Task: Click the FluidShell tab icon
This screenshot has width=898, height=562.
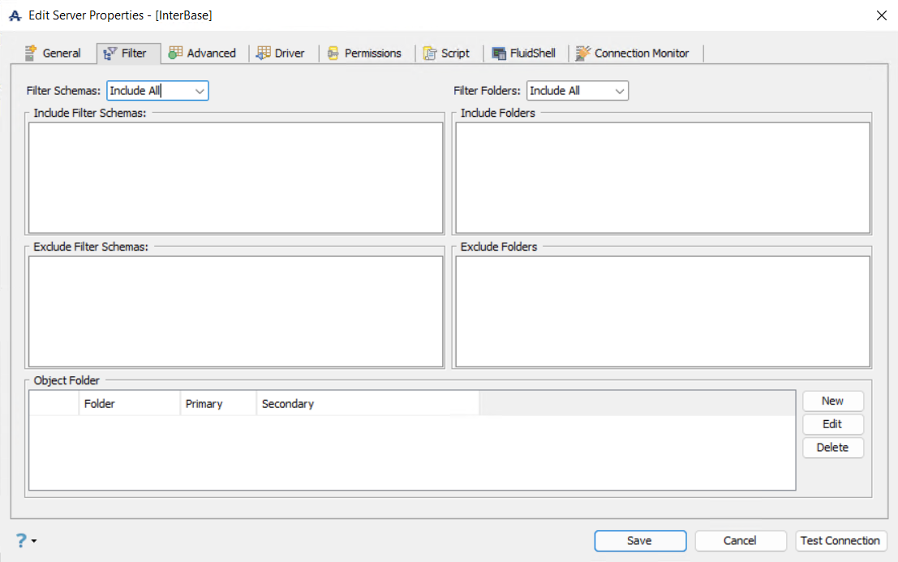Action: 499,54
